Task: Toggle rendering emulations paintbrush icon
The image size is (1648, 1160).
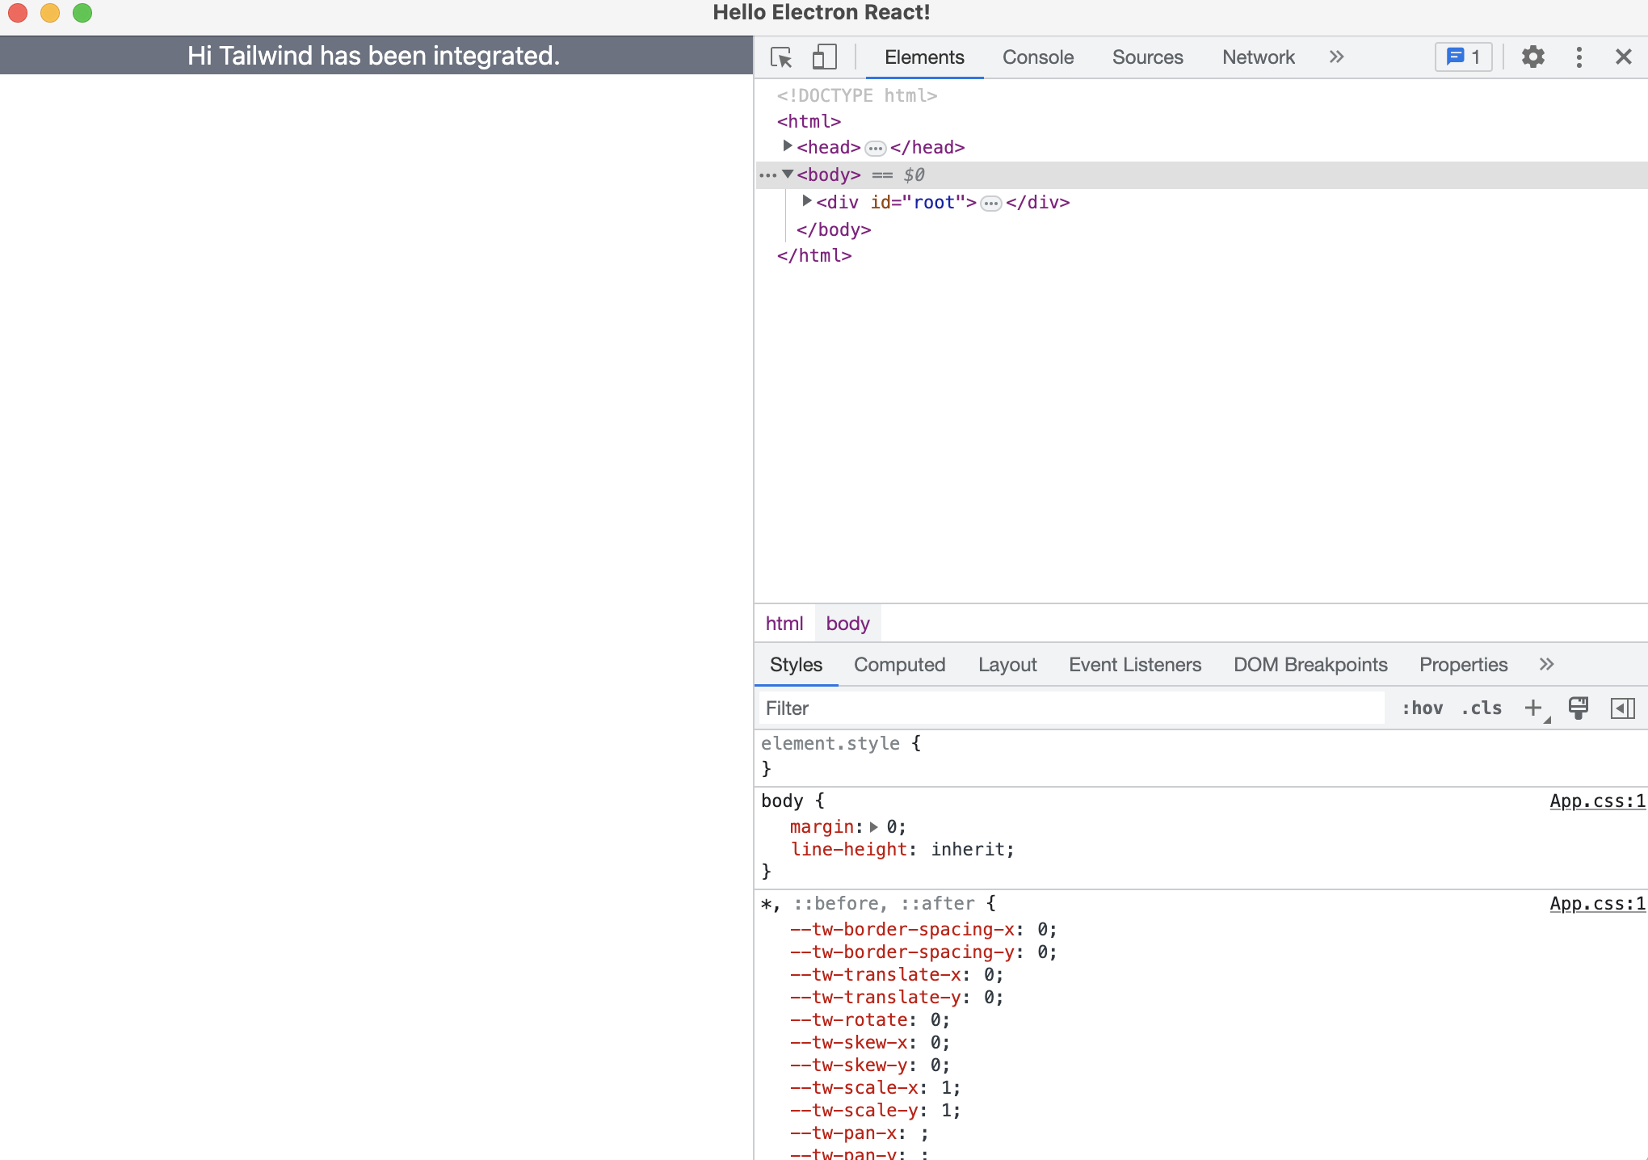Action: pyautogui.click(x=1578, y=708)
